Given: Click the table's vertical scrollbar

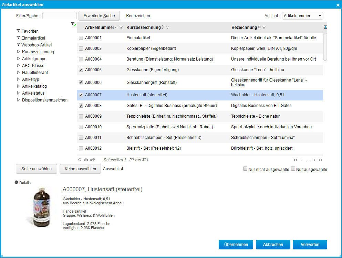Looking at the screenshot, I should pos(325,46).
